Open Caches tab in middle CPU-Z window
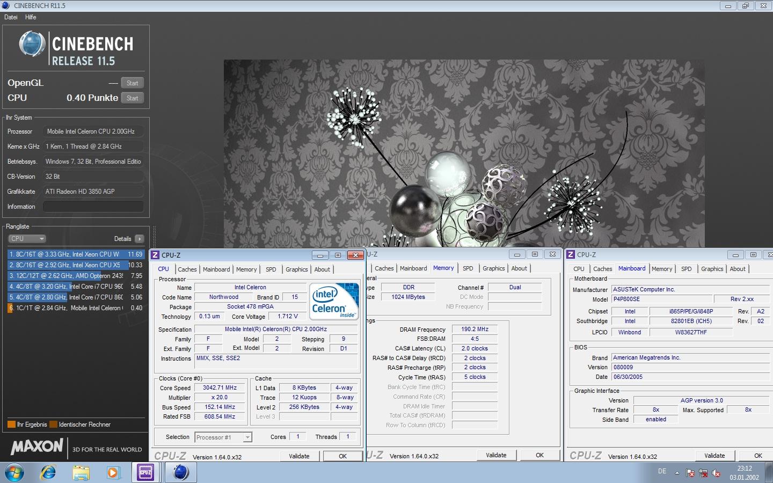 tap(384, 268)
